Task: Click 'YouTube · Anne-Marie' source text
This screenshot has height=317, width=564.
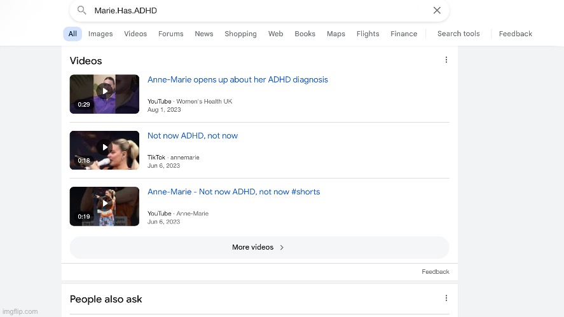Action: point(178,213)
